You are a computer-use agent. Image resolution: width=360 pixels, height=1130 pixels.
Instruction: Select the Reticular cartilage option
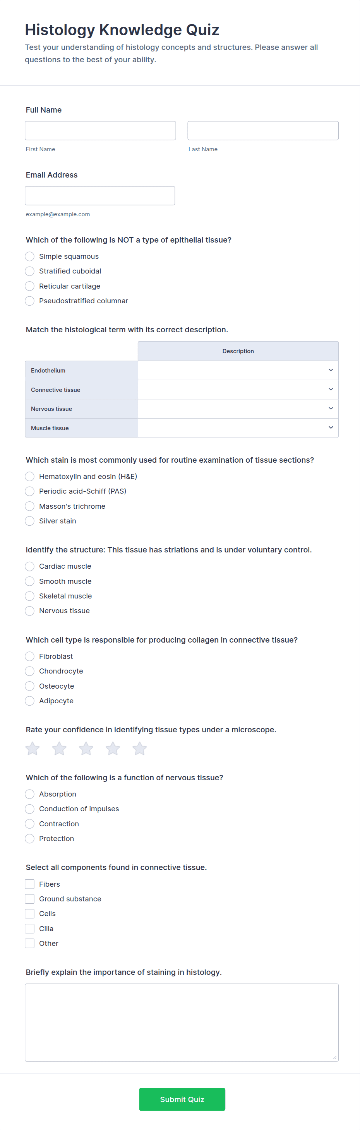(x=30, y=286)
